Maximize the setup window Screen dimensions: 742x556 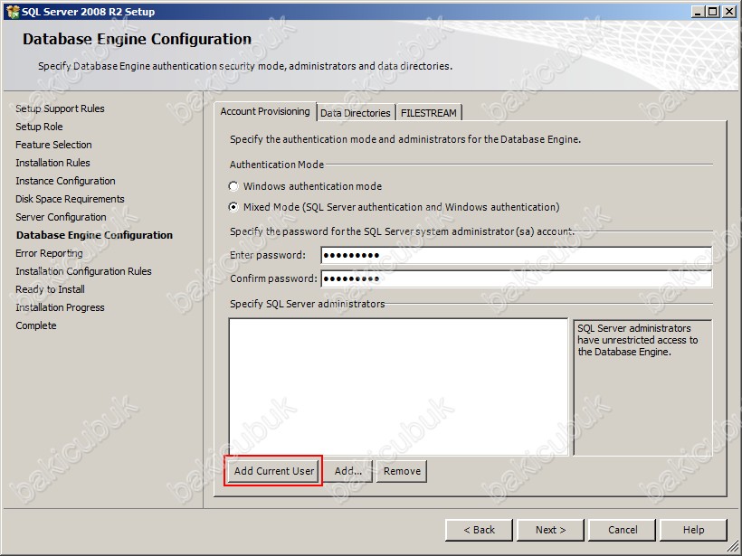(713, 12)
